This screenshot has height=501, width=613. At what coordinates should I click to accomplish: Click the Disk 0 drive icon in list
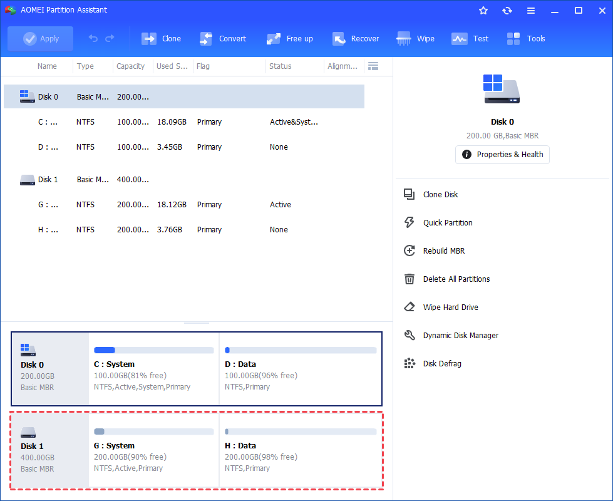click(x=27, y=96)
